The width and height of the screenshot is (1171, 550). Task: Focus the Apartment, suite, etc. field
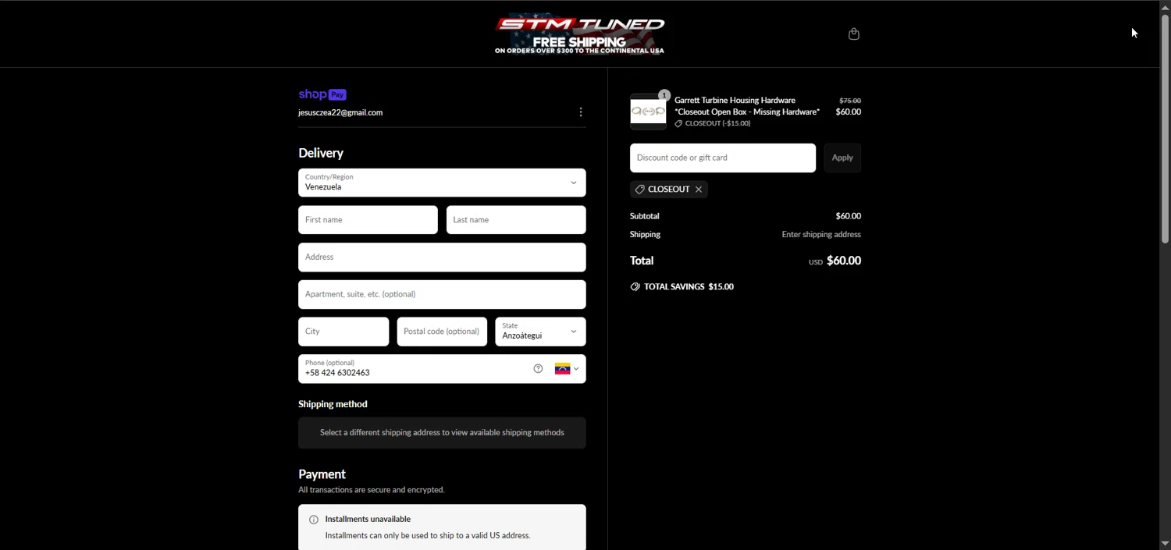pyautogui.click(x=442, y=295)
